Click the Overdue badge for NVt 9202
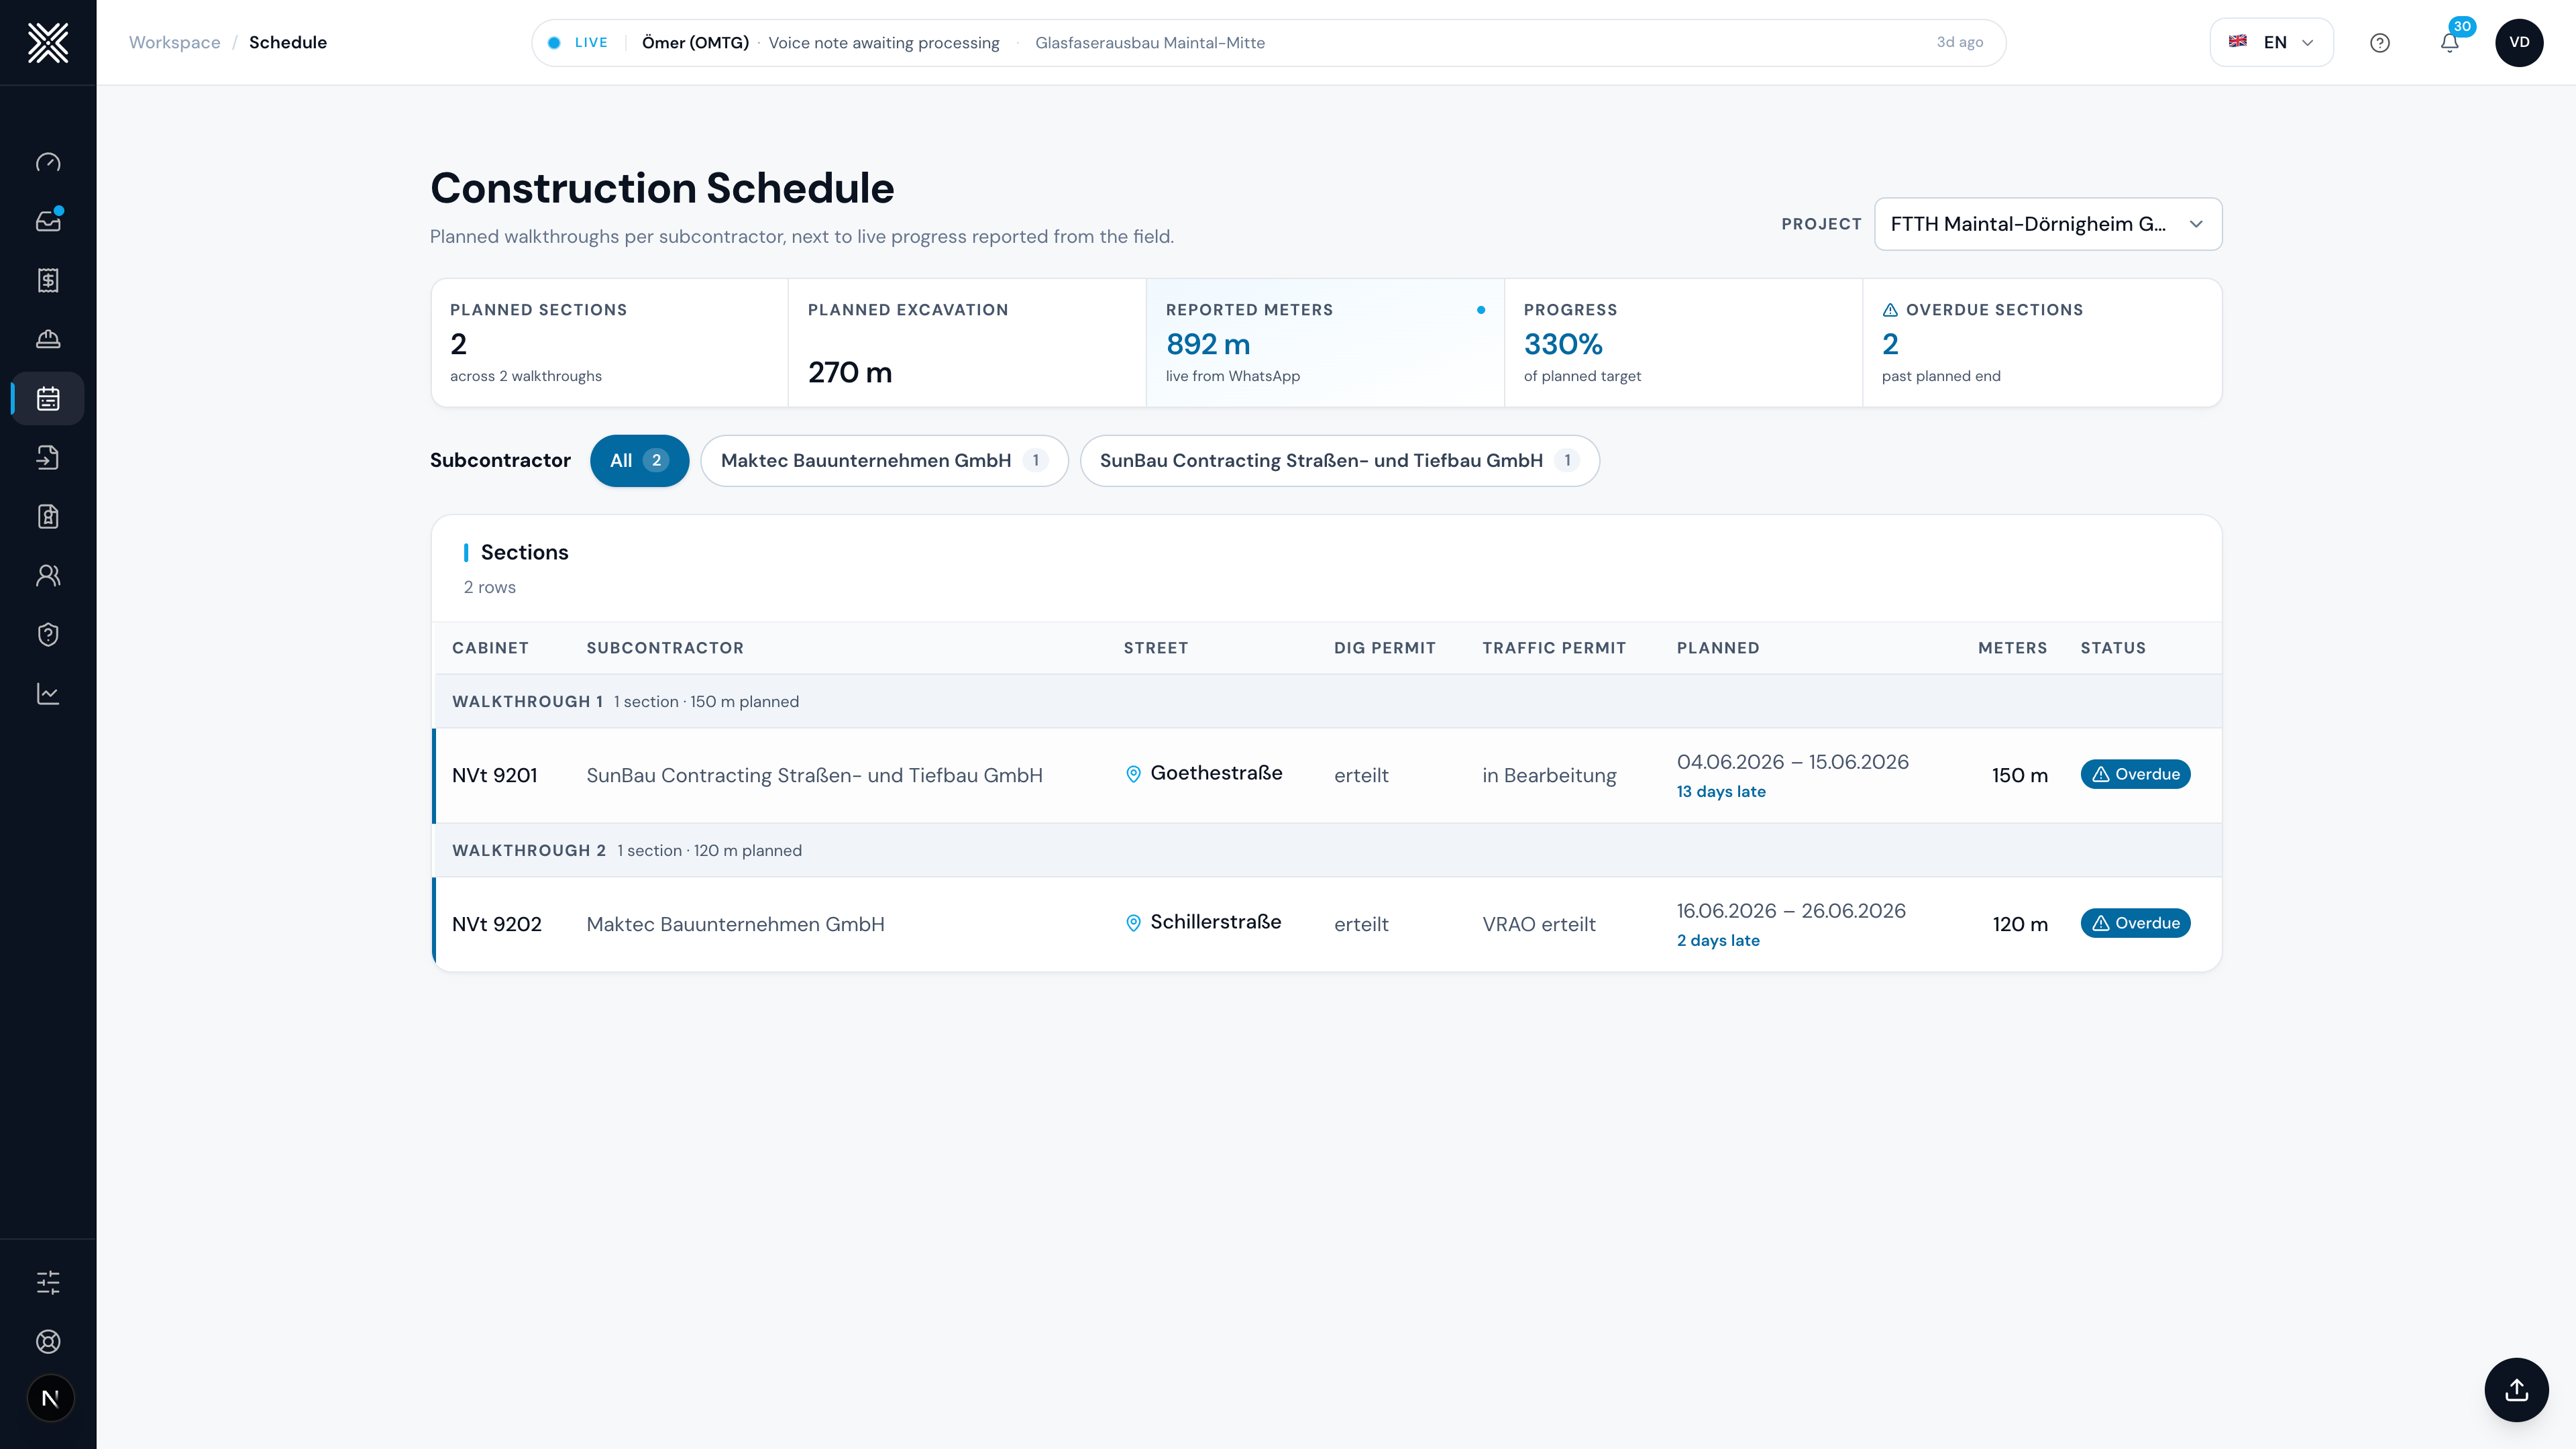 pyautogui.click(x=2135, y=923)
